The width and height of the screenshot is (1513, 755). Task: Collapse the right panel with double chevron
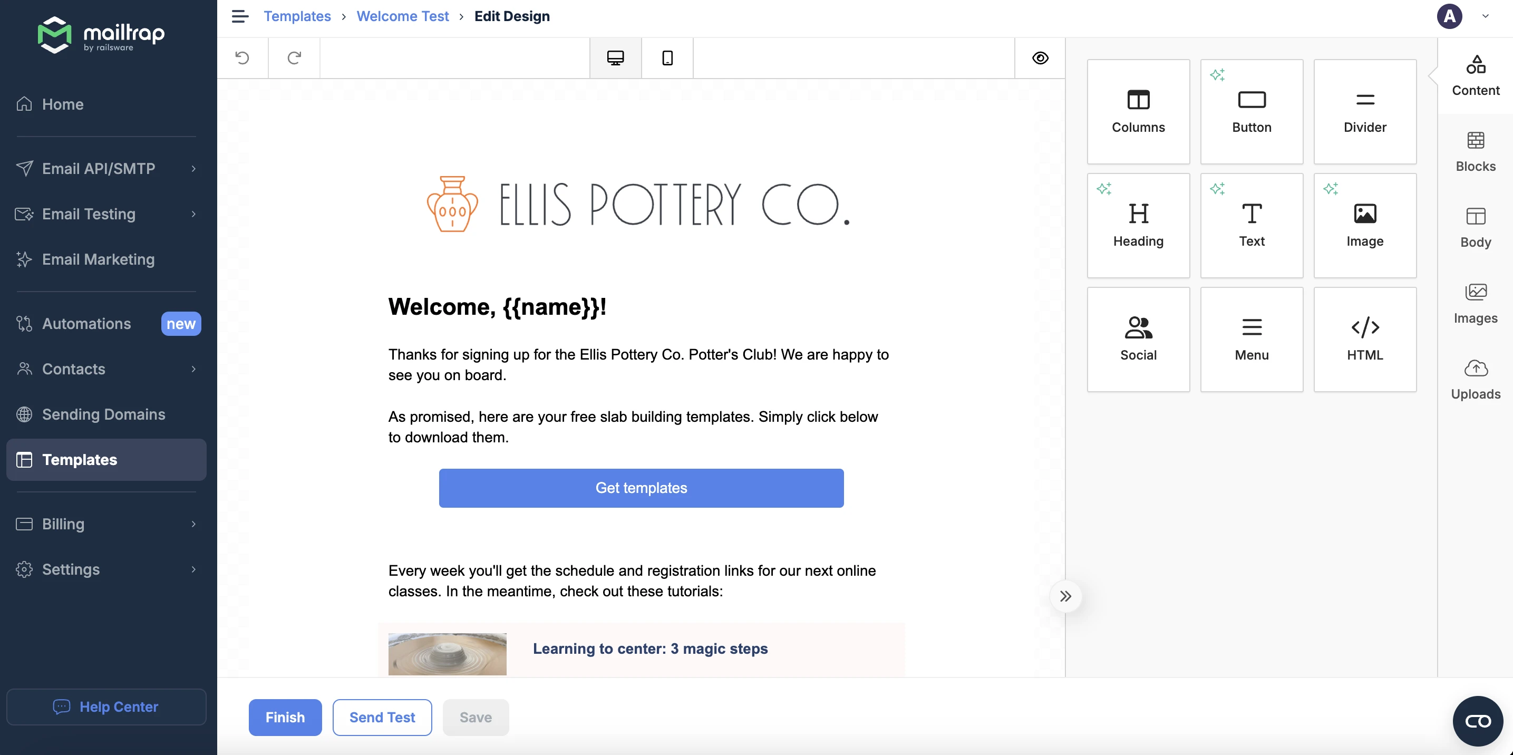(x=1065, y=596)
